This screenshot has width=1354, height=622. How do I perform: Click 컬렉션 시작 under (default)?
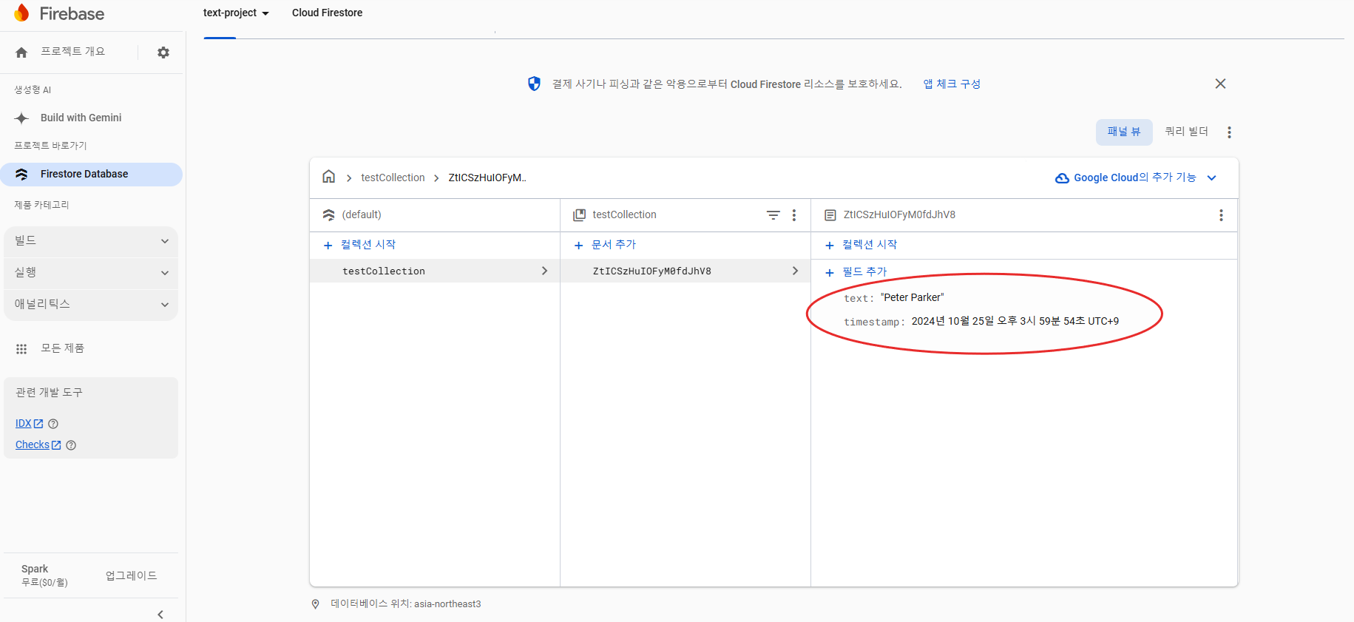pos(360,245)
